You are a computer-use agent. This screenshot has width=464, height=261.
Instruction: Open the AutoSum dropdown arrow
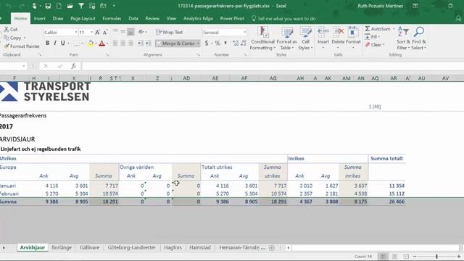[x=394, y=29]
